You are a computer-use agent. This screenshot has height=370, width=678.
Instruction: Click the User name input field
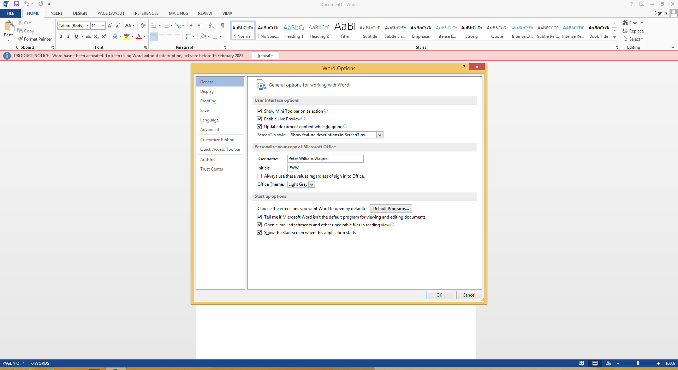(x=325, y=159)
